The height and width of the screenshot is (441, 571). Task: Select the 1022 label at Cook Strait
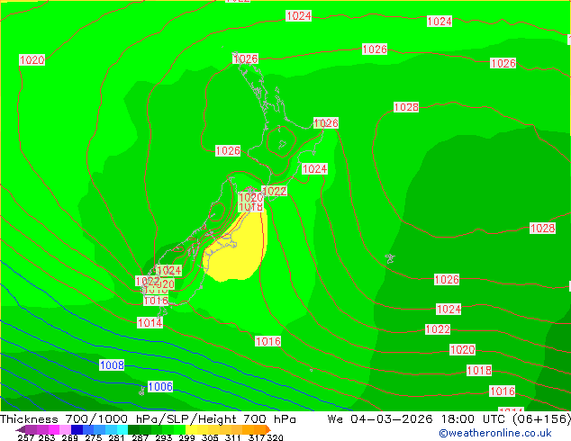[x=275, y=191]
